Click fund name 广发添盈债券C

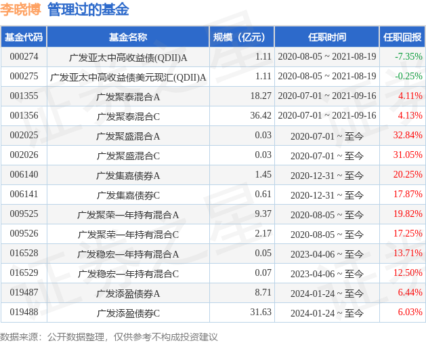(x=128, y=313)
